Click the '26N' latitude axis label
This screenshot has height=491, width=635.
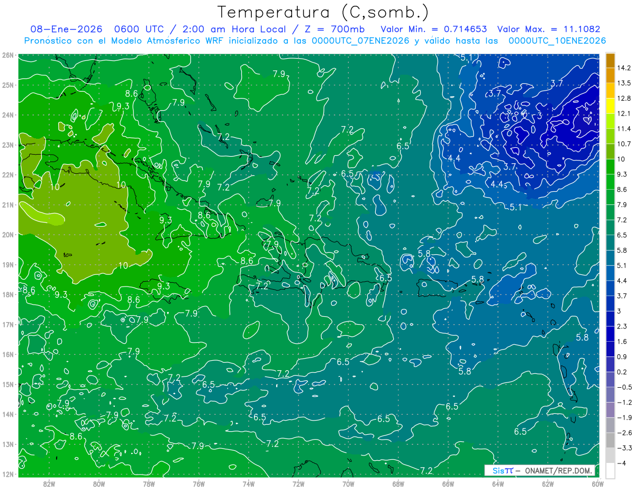8,55
